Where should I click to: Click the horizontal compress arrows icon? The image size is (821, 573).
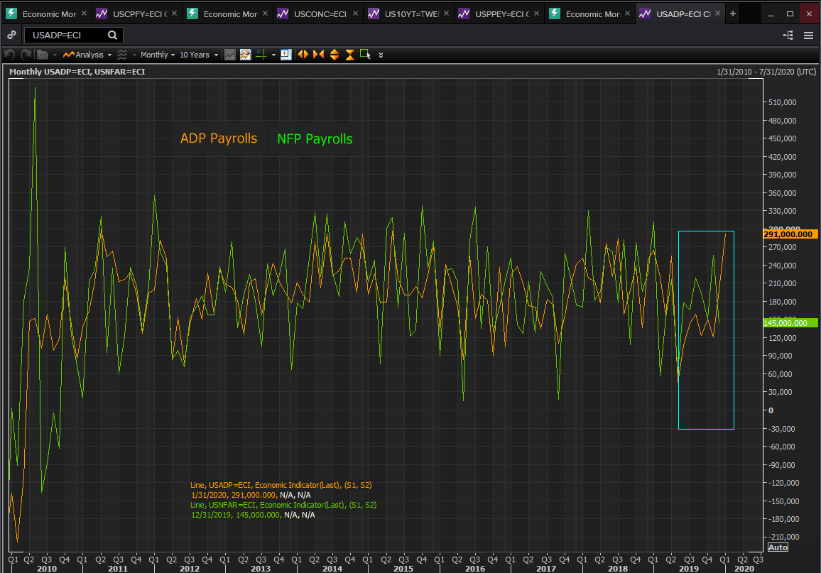click(318, 55)
